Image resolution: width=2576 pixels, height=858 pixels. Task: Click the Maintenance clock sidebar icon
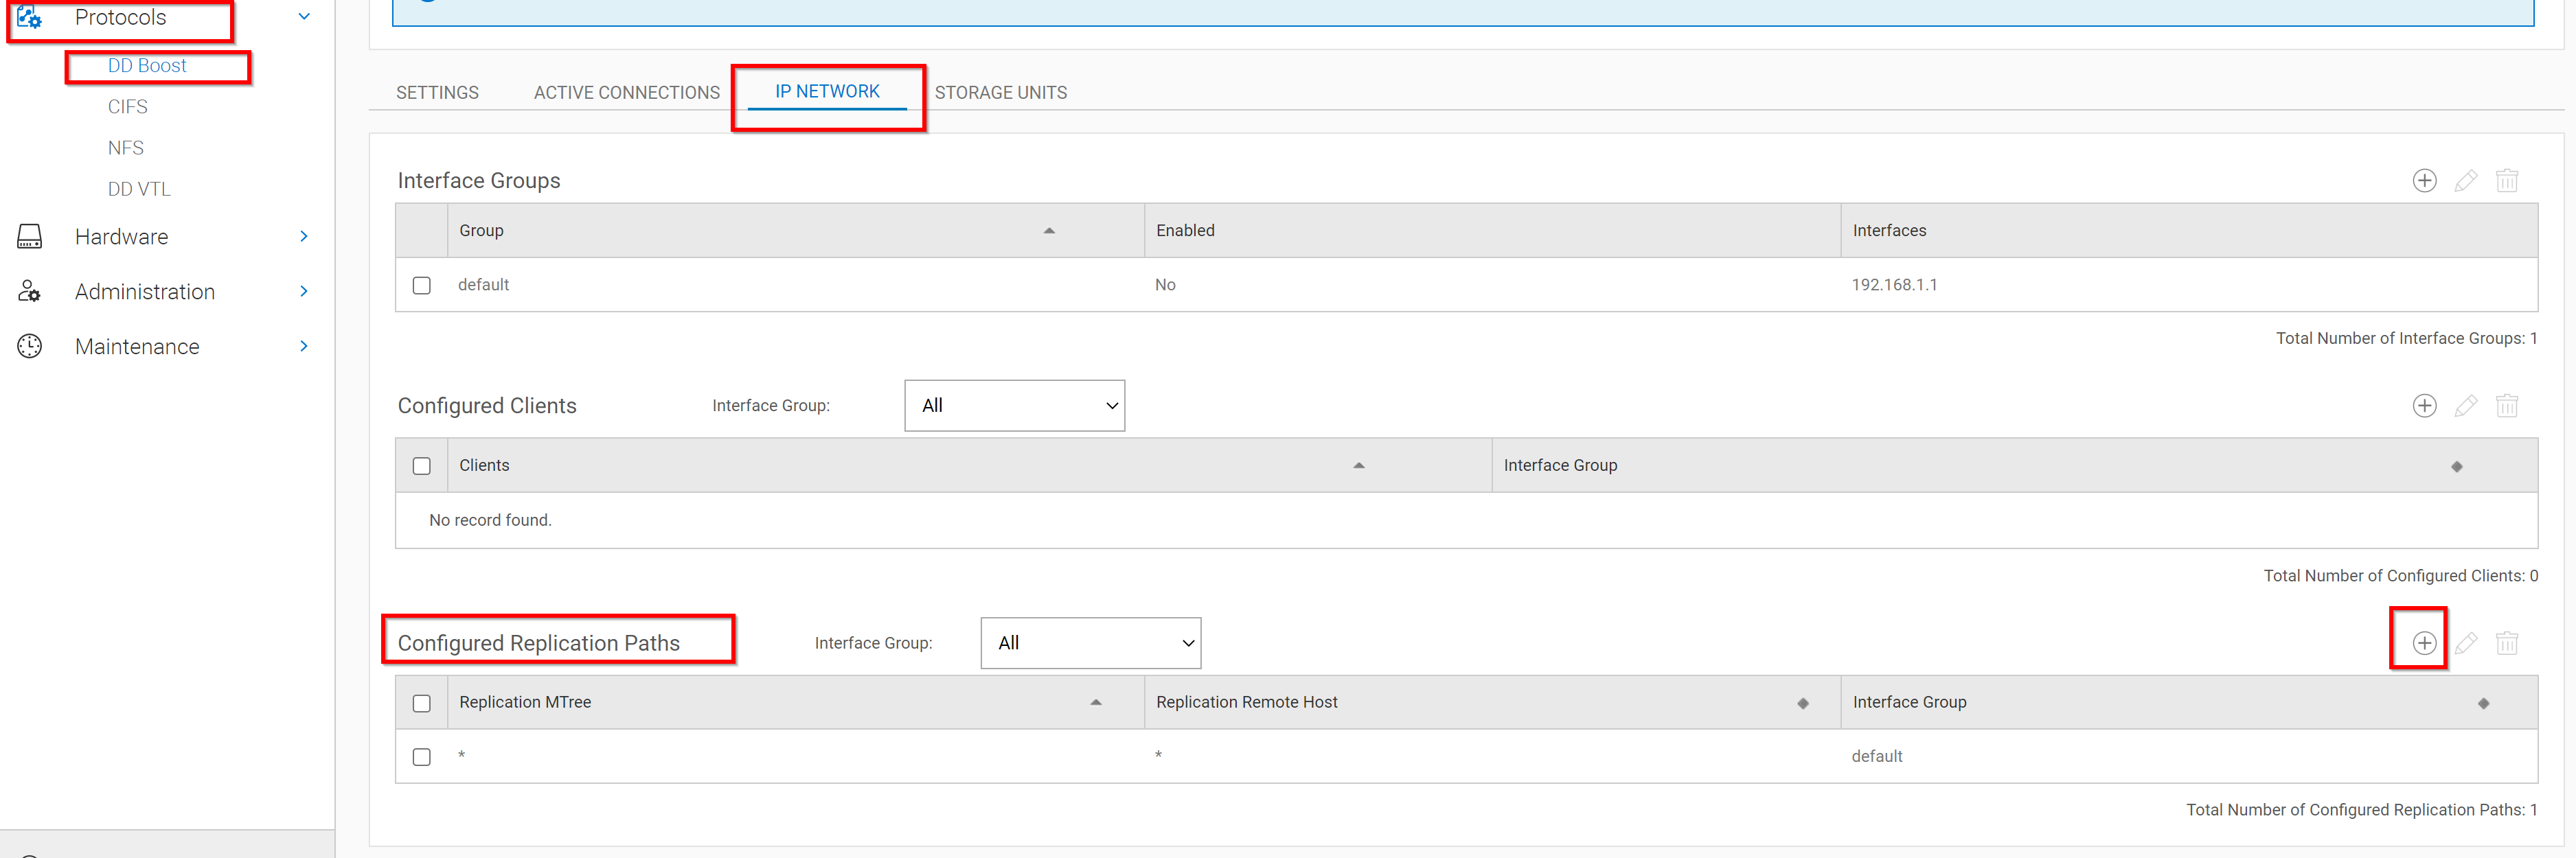tap(30, 346)
